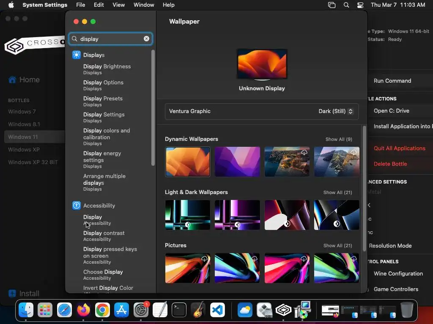The width and height of the screenshot is (433, 324).
Task: Show all 21 Light & Dark Wallpapers
Action: 338,192
